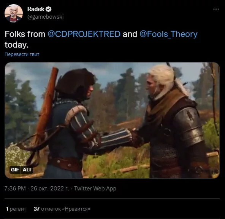
Task: Open the Twitter Web App source link
Action: [95, 189]
